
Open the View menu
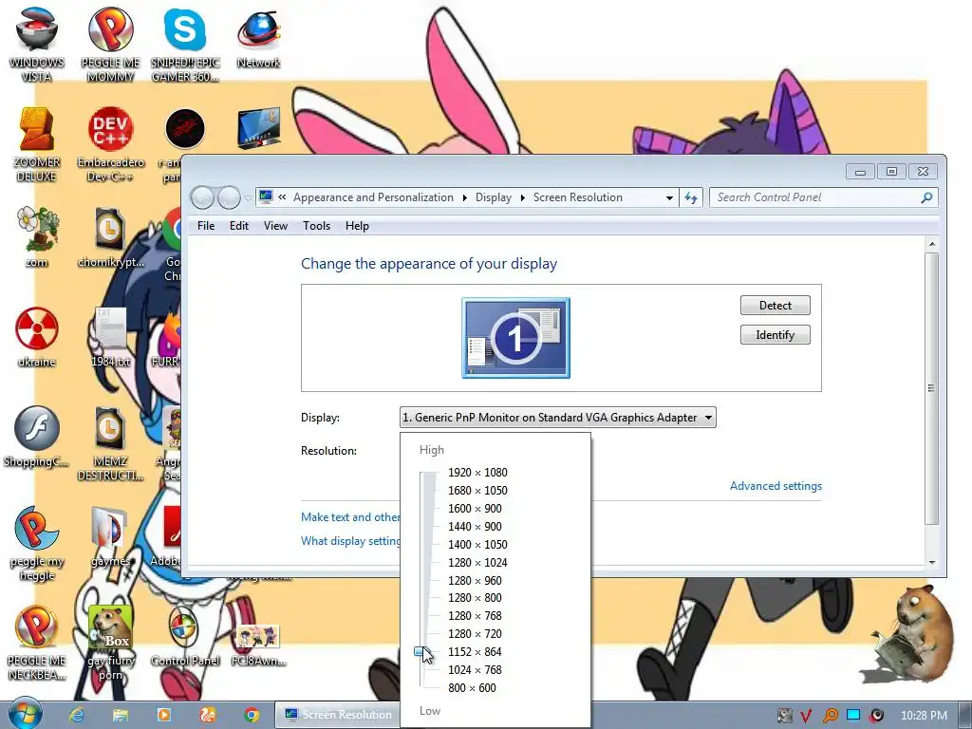pos(275,226)
